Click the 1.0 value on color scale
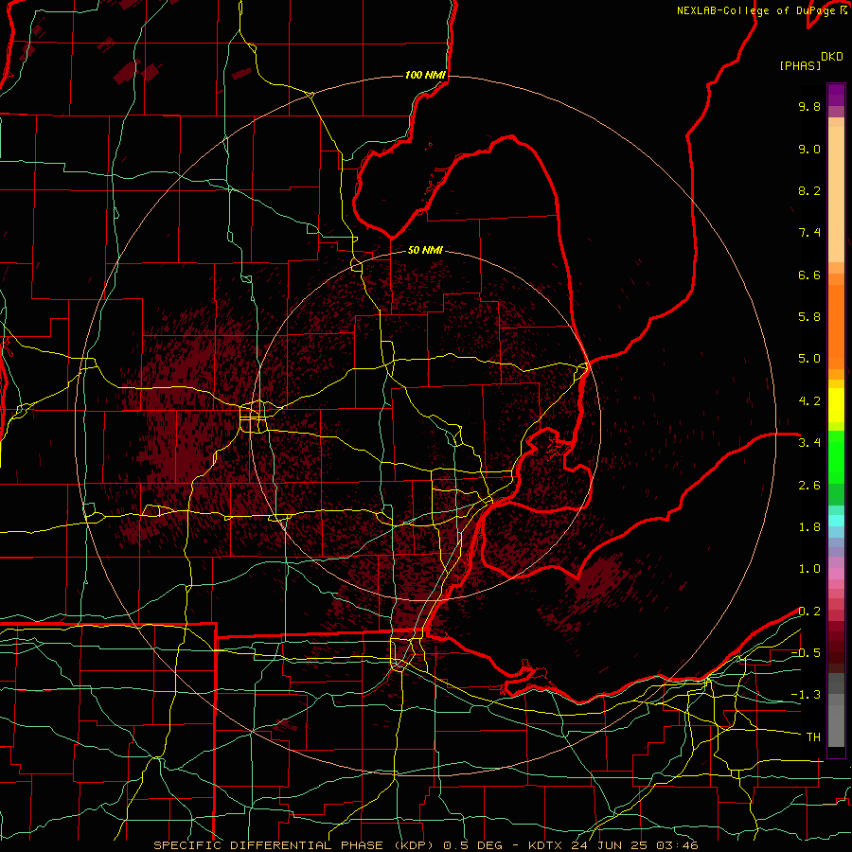 click(x=809, y=569)
